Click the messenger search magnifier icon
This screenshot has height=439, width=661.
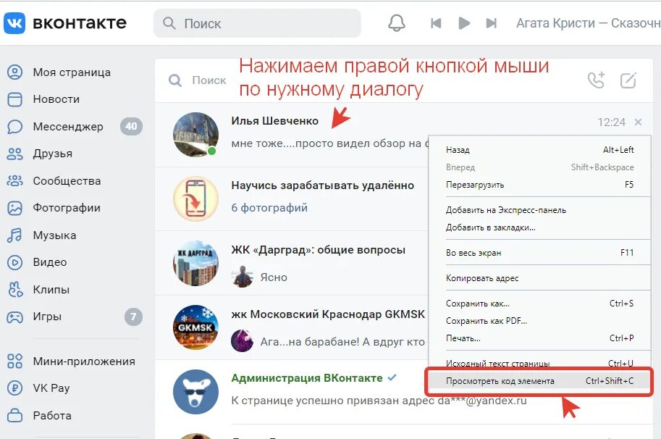[x=175, y=80]
